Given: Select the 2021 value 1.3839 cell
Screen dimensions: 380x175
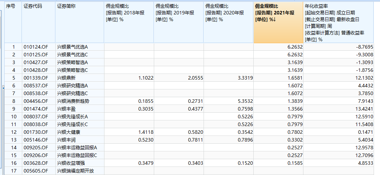Looking at the screenshot, I should 278,101.
